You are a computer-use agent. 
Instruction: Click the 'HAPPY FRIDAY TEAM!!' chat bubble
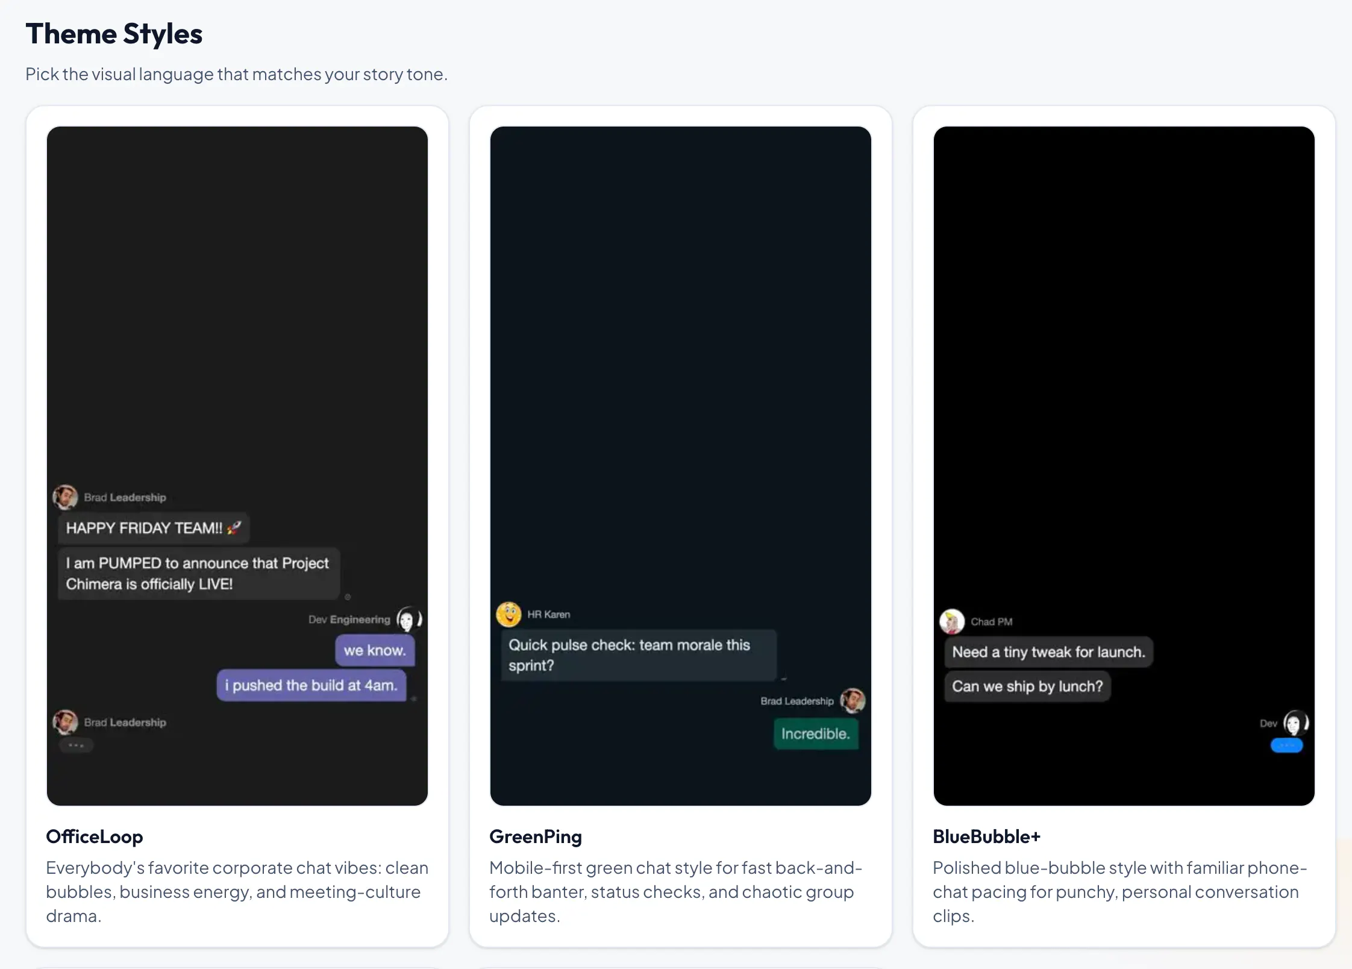[x=154, y=528]
